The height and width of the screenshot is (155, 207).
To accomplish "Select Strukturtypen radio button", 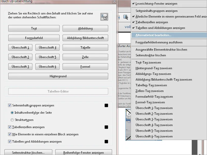I will pos(12,120).
